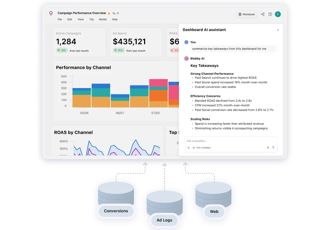The width and height of the screenshot is (329, 230).
Task: Open the File menu
Action: tap(60, 19)
